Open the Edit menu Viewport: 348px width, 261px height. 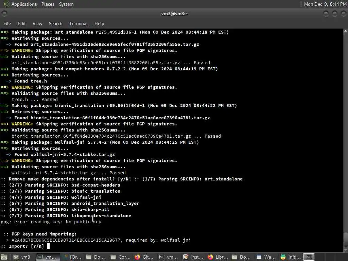click(21, 23)
